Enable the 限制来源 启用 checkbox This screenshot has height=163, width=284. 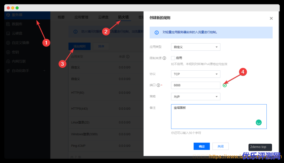(173, 58)
